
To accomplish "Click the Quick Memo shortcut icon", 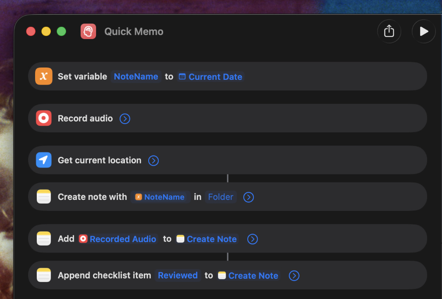I will click(x=88, y=32).
